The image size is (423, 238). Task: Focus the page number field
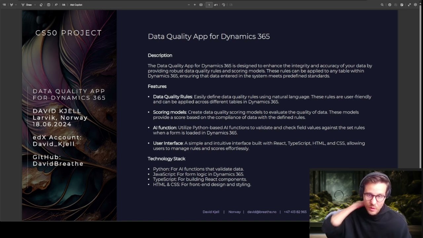click(209, 5)
